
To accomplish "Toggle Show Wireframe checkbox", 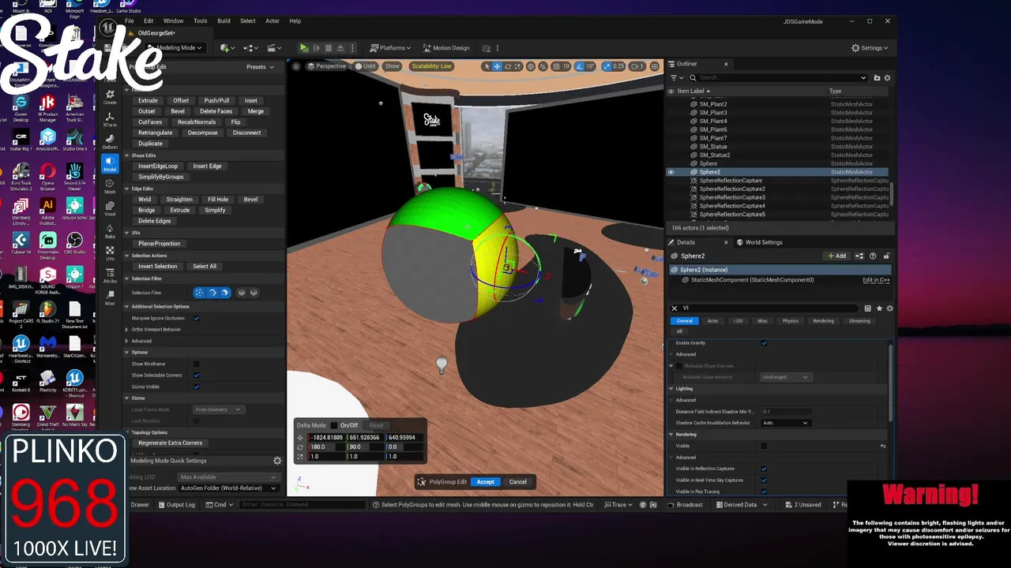I will pyautogui.click(x=196, y=364).
